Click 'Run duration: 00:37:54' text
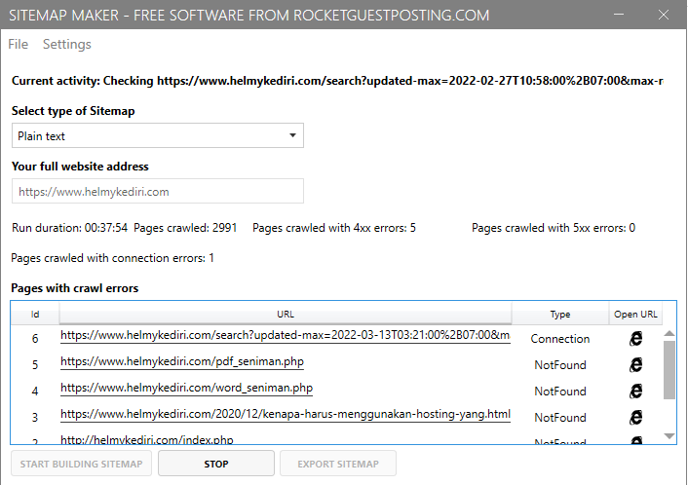 click(x=70, y=228)
